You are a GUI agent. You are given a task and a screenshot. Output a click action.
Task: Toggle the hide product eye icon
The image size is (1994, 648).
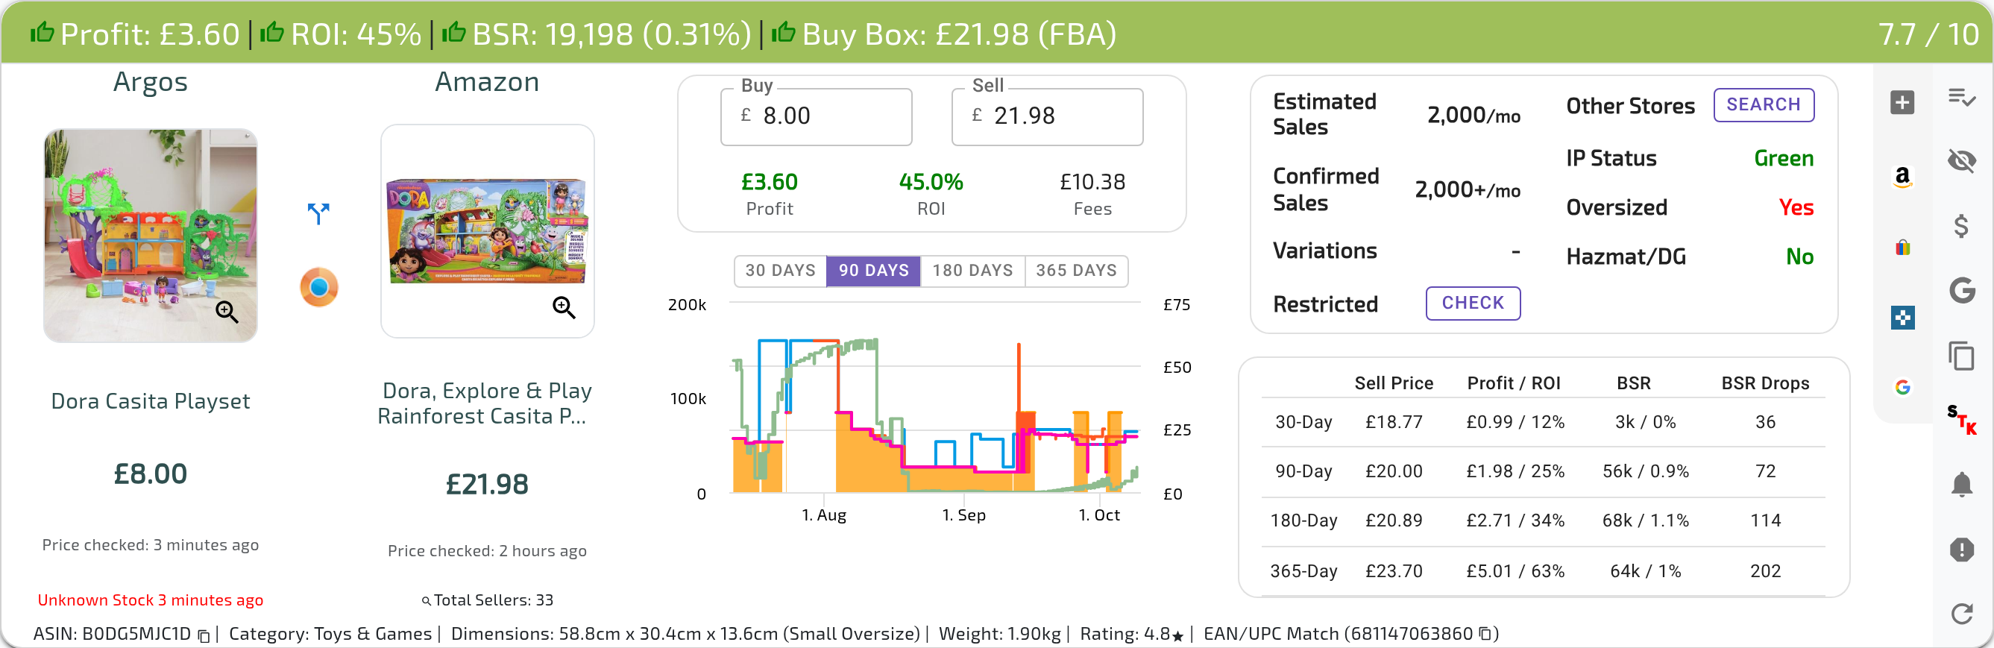(1961, 161)
